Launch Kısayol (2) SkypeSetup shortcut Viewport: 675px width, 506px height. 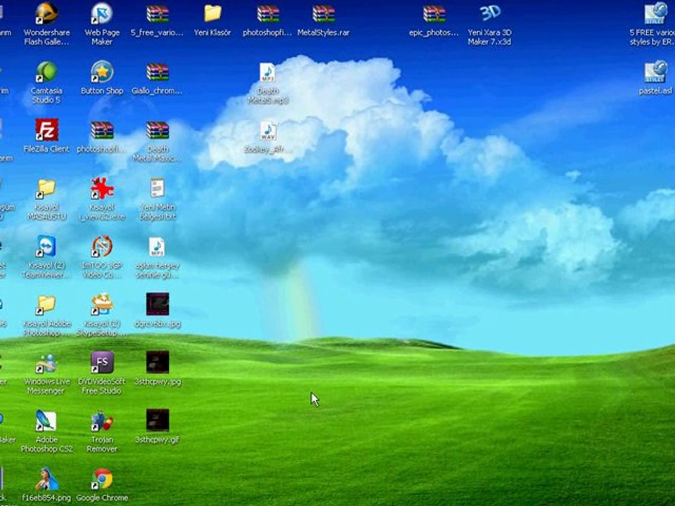[102, 304]
